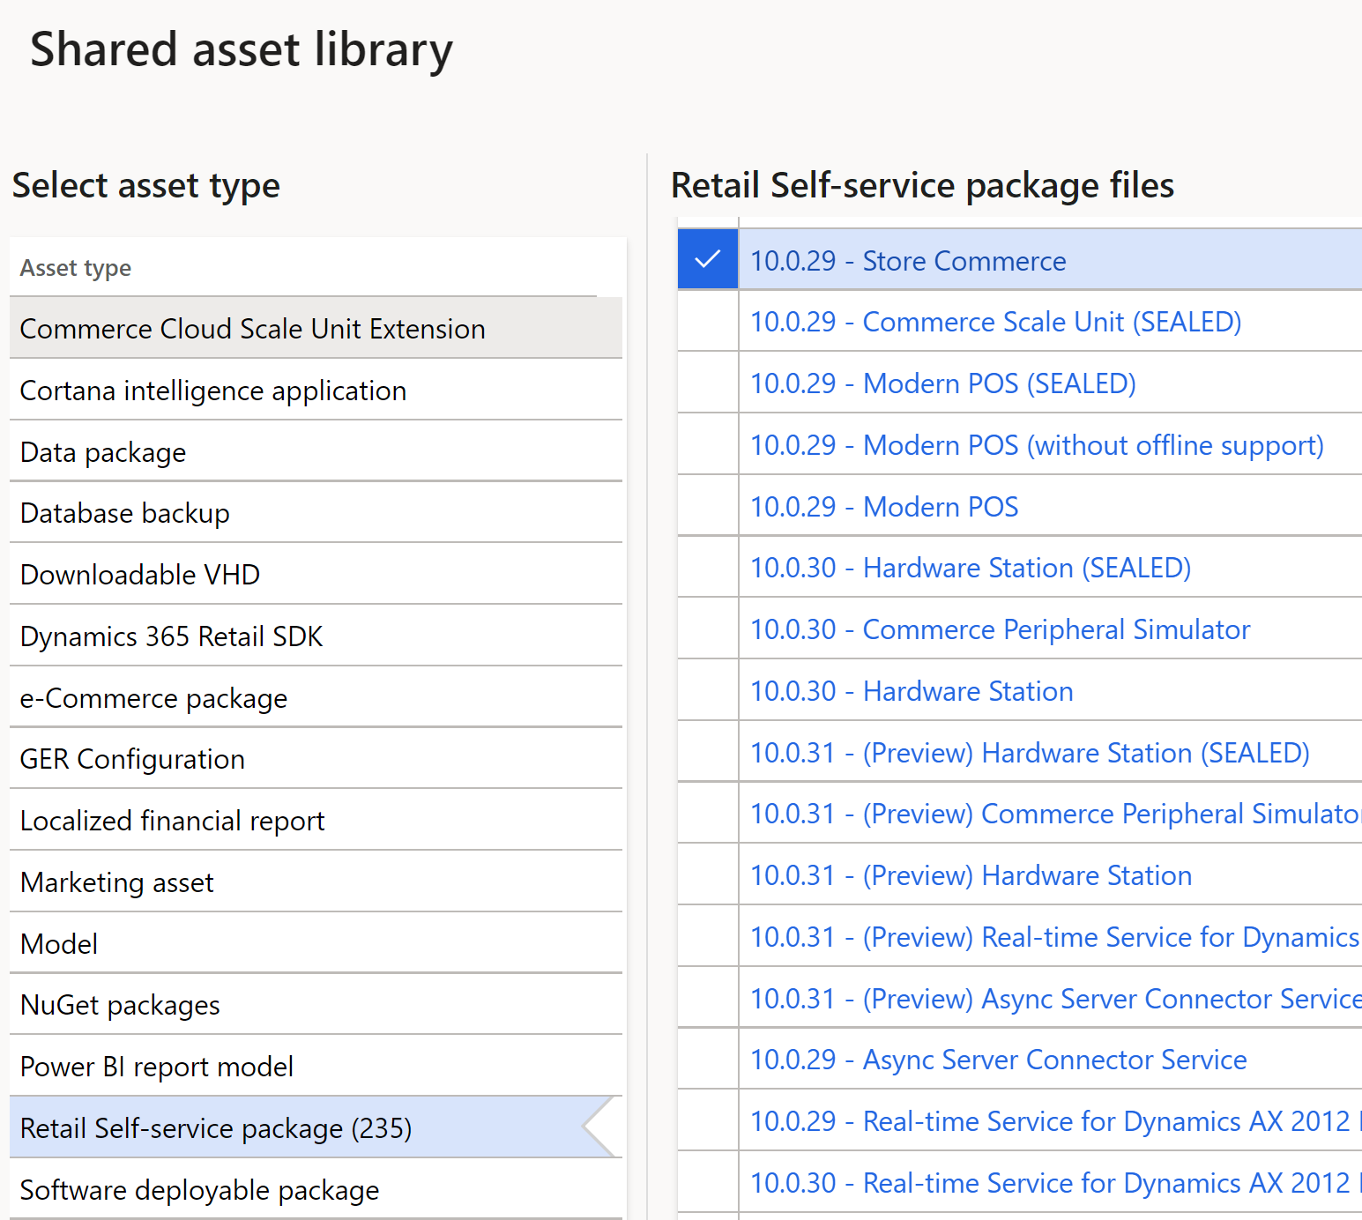Select Database backup asset type
The width and height of the screenshot is (1362, 1220).
click(316, 512)
